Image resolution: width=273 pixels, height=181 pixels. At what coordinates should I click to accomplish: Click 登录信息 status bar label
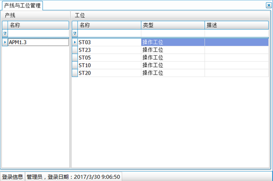click(x=12, y=177)
